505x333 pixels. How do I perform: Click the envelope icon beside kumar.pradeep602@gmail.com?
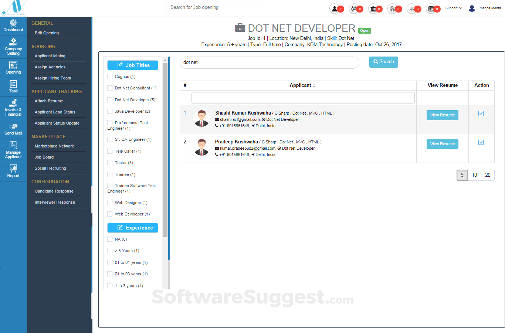pyautogui.click(x=217, y=149)
